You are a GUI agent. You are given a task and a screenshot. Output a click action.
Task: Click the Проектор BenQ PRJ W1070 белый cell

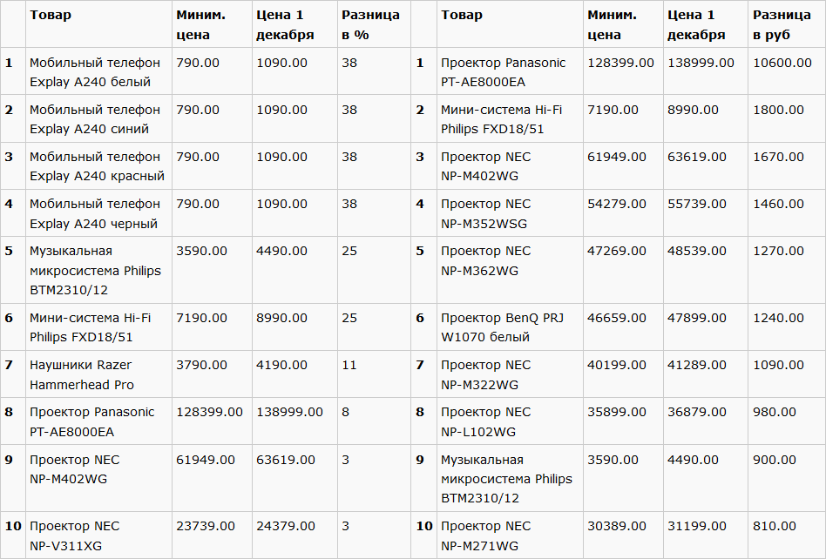(x=502, y=327)
